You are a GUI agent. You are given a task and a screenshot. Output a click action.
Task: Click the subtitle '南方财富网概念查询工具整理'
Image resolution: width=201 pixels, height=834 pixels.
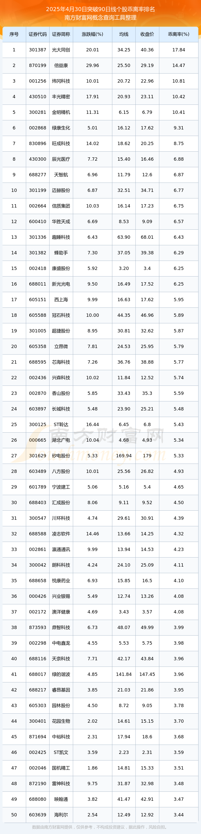point(100,17)
